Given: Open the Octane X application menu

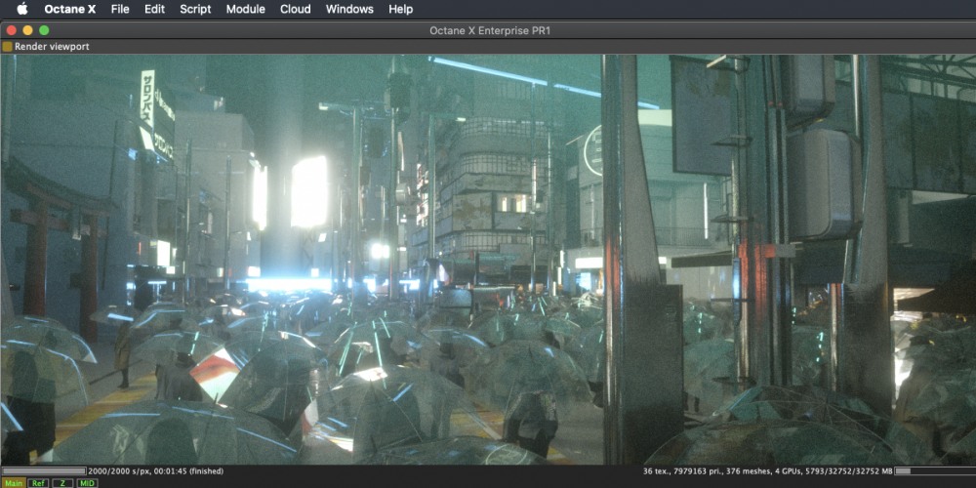Looking at the screenshot, I should pyautogui.click(x=70, y=9).
